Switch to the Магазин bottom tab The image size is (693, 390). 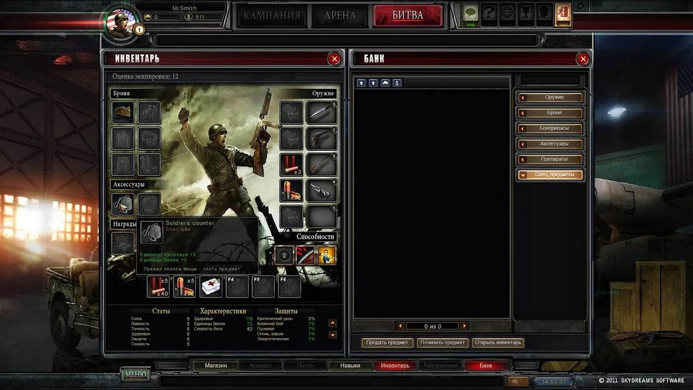click(x=215, y=365)
